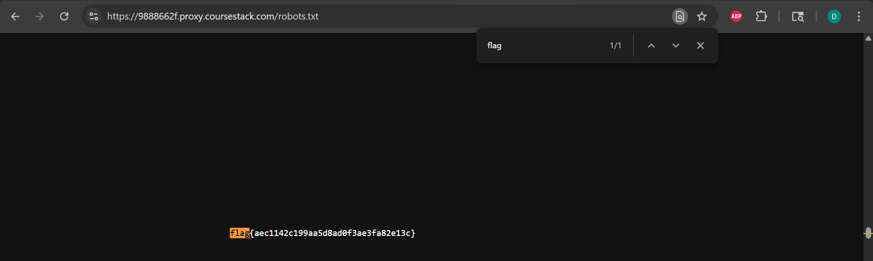This screenshot has height=261, width=873.
Task: Close the find bar
Action: point(700,46)
